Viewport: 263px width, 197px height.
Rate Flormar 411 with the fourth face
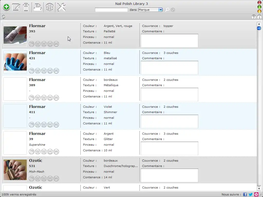[x=50, y=125]
